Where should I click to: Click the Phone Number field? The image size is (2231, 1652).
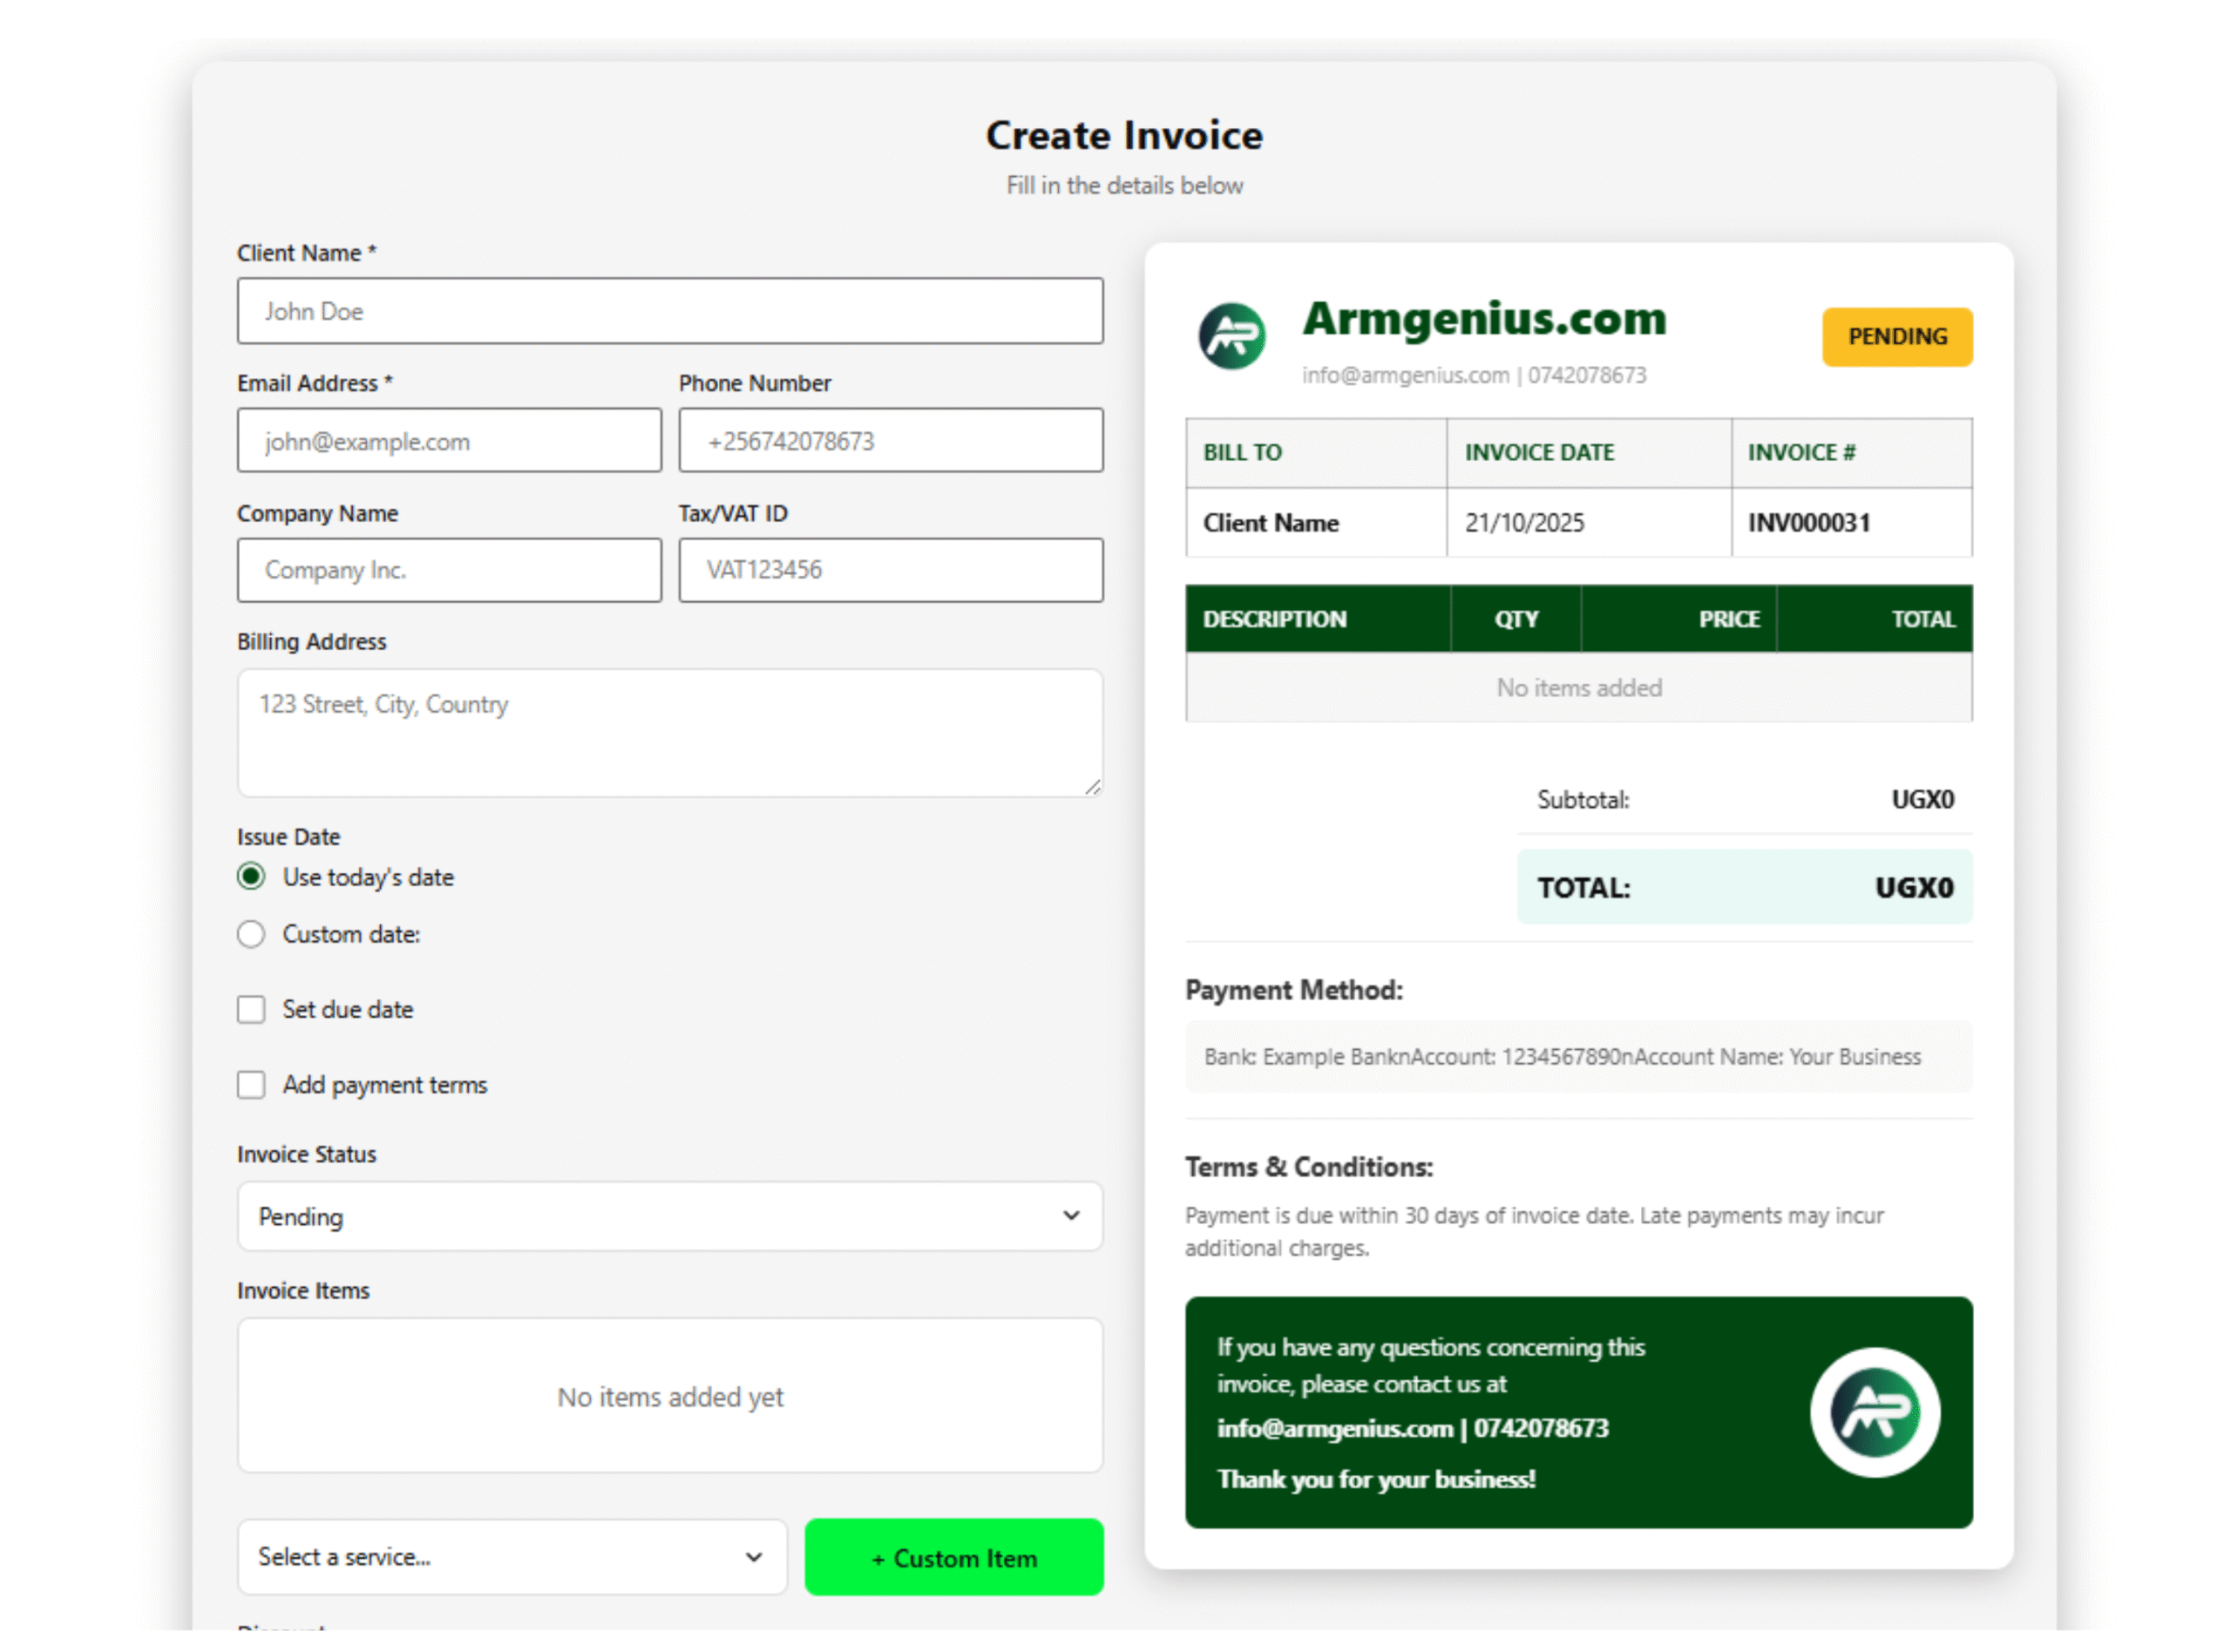[890, 441]
